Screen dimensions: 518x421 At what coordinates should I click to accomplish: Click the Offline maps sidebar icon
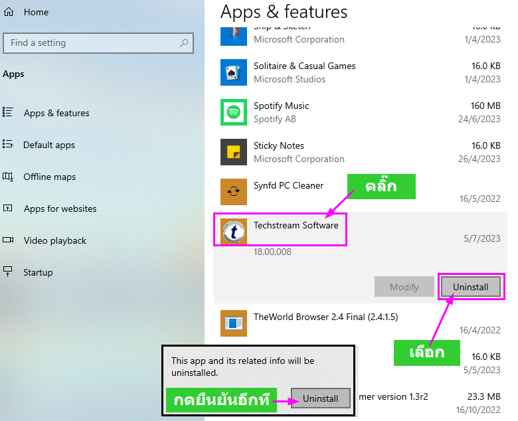(8, 177)
